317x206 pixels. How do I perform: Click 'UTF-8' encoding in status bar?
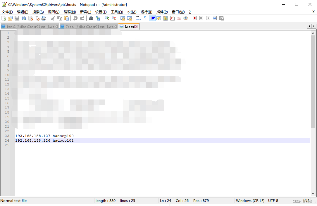pyautogui.click(x=273, y=200)
